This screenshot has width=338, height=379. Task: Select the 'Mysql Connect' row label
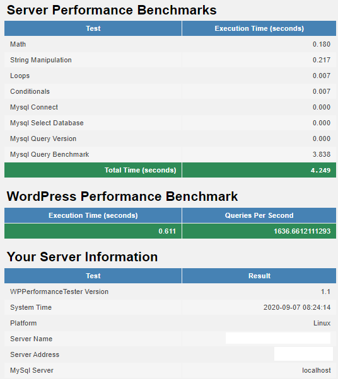[34, 107]
